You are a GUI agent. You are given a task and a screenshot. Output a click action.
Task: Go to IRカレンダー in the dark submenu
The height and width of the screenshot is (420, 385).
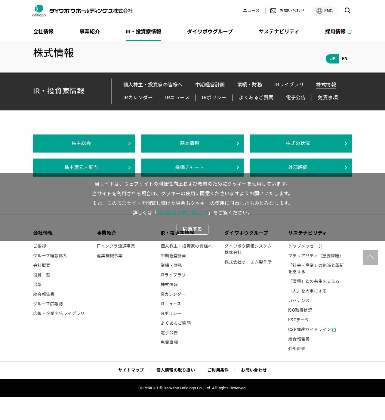[x=138, y=98]
